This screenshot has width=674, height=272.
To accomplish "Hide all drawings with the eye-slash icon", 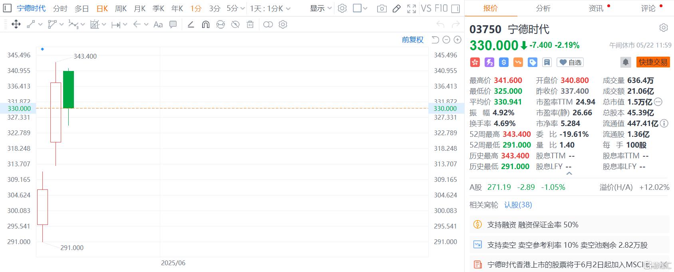I will tap(235, 25).
